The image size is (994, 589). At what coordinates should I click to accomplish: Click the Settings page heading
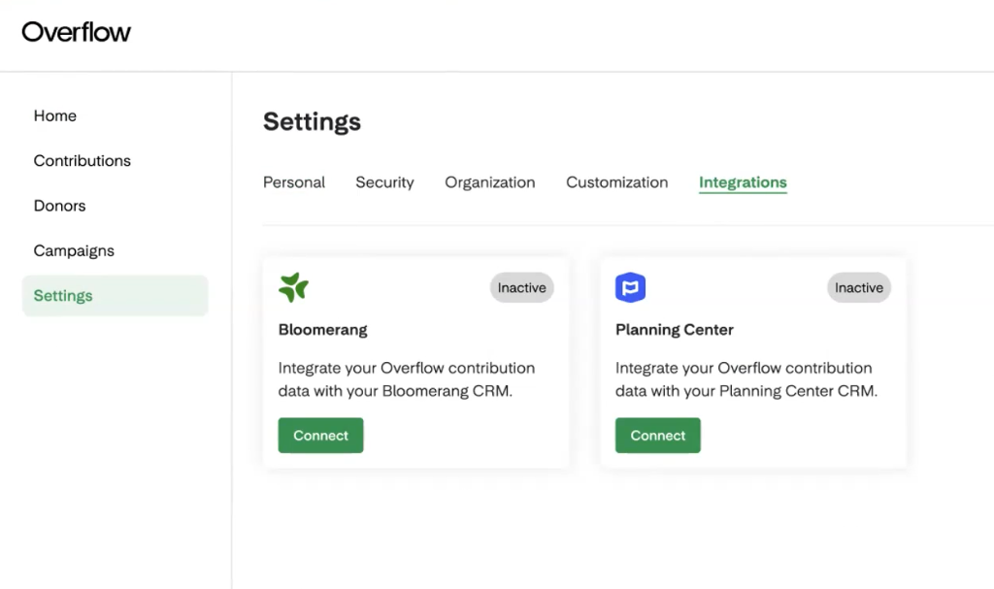tap(312, 122)
